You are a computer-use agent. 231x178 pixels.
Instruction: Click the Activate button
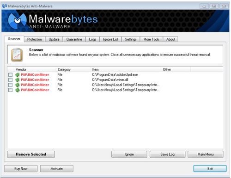point(57,169)
